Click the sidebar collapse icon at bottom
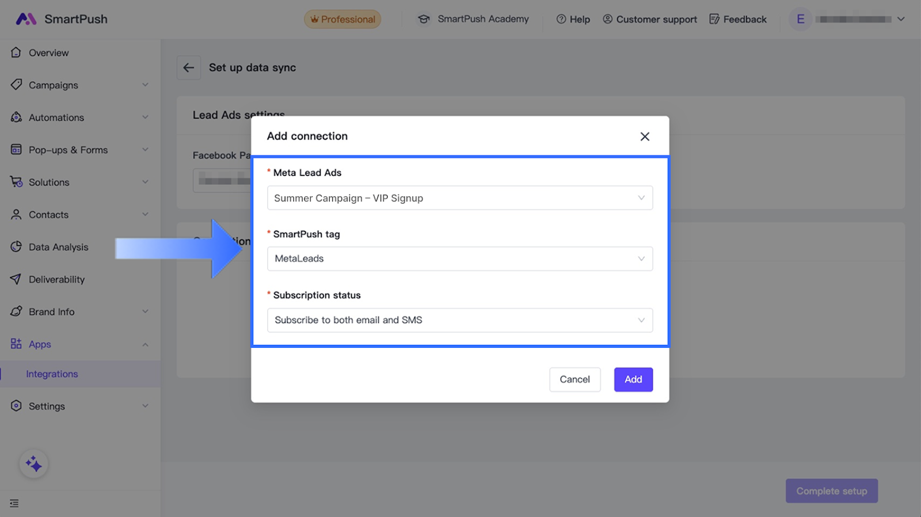 14,503
